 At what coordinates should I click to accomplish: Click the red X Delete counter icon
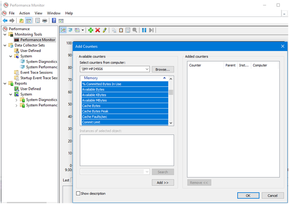98,30
